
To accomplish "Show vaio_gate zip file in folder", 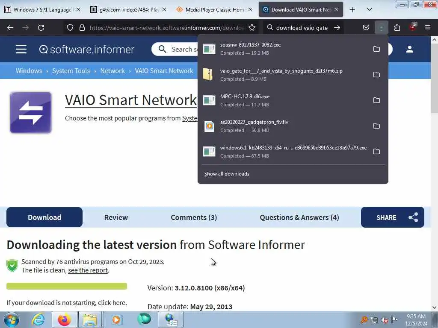I will [376, 75].
